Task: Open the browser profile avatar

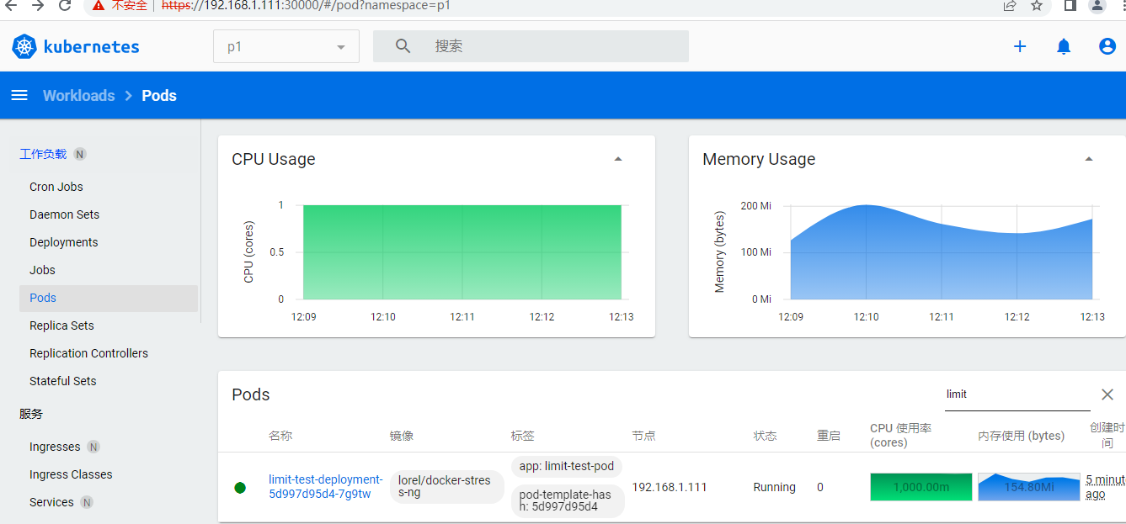Action: [x=1097, y=6]
